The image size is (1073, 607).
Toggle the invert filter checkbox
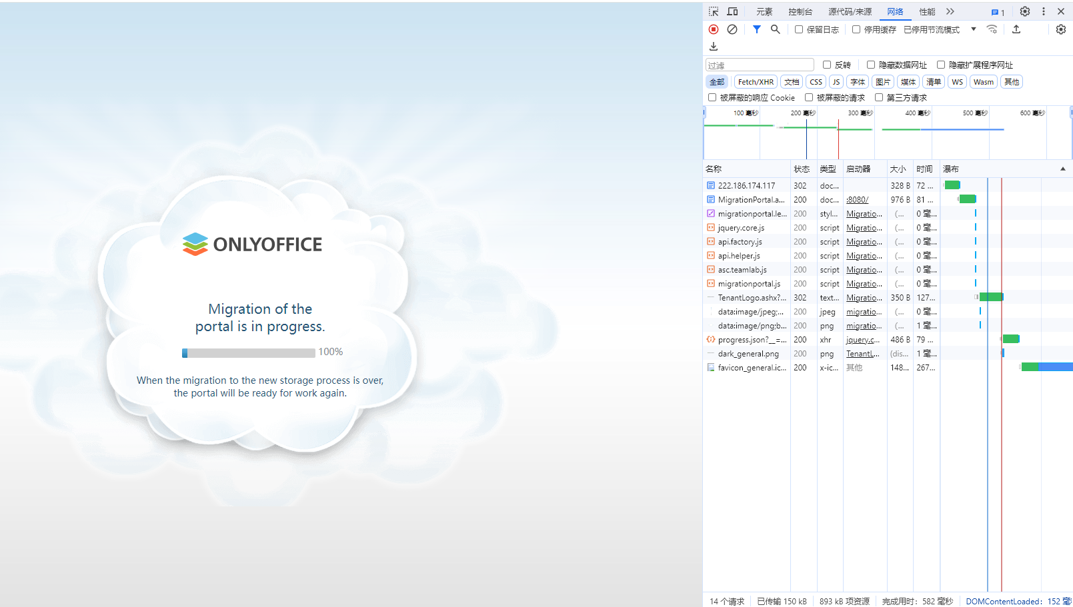tap(827, 65)
